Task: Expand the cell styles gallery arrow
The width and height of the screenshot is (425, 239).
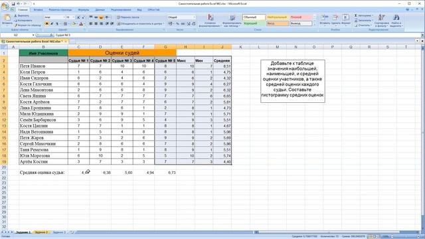Action: [315, 25]
